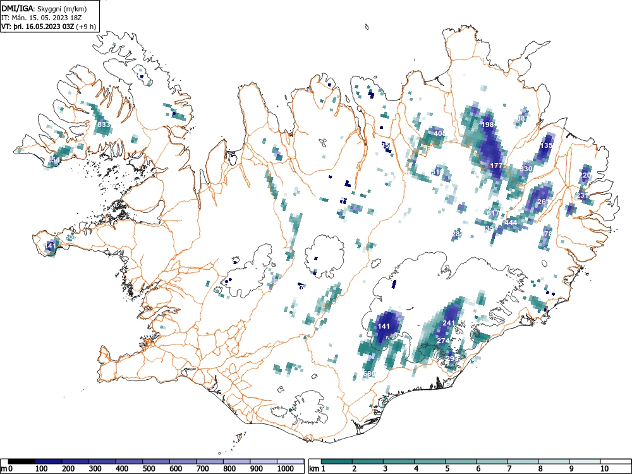632x474 pixels.
Task: Pick the 4–5 km legend swatch
Action: [x=430, y=461]
